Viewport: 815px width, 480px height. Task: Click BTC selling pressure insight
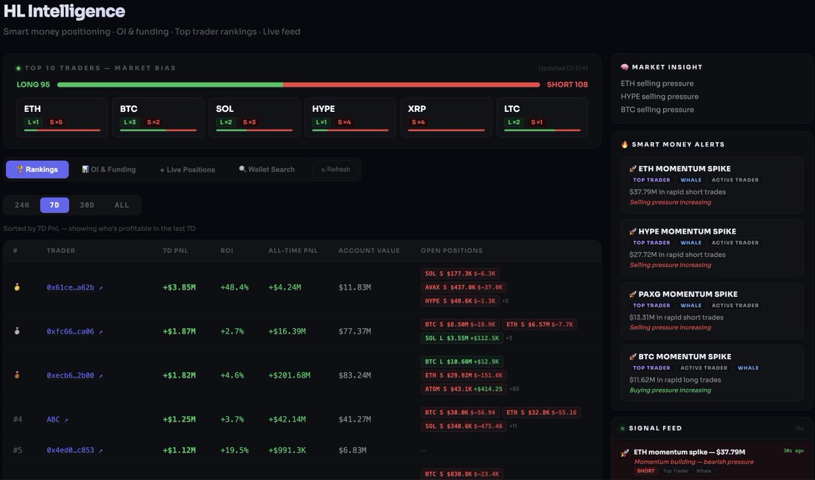point(657,109)
